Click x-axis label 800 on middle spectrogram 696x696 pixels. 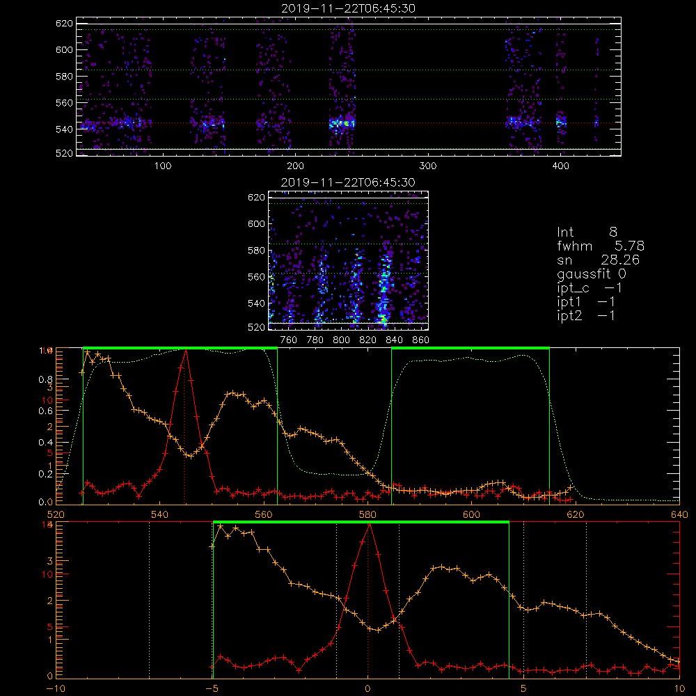(x=341, y=340)
